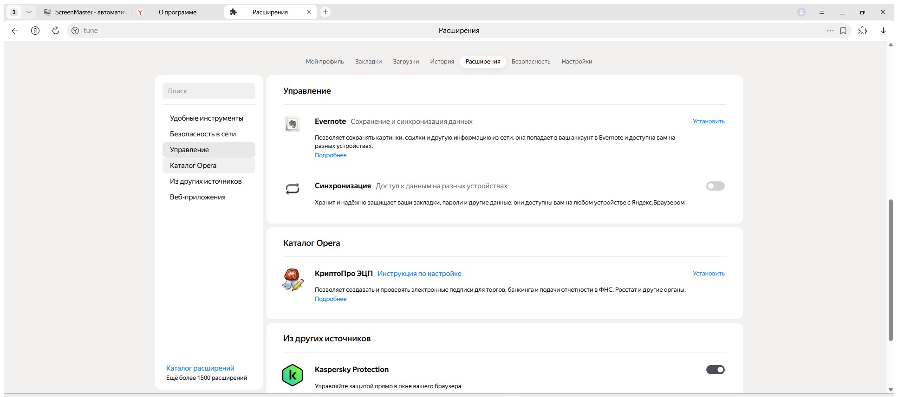Click the КриптоПро ЭЦП icon
The image size is (898, 397).
[x=293, y=279]
